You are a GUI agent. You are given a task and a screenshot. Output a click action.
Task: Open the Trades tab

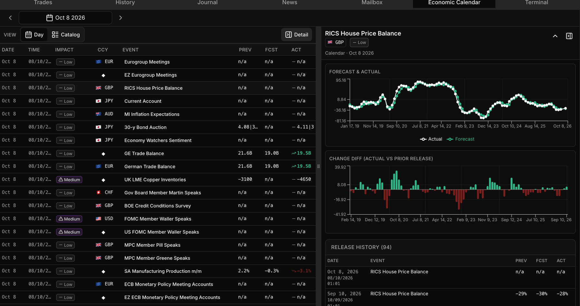[x=43, y=3]
